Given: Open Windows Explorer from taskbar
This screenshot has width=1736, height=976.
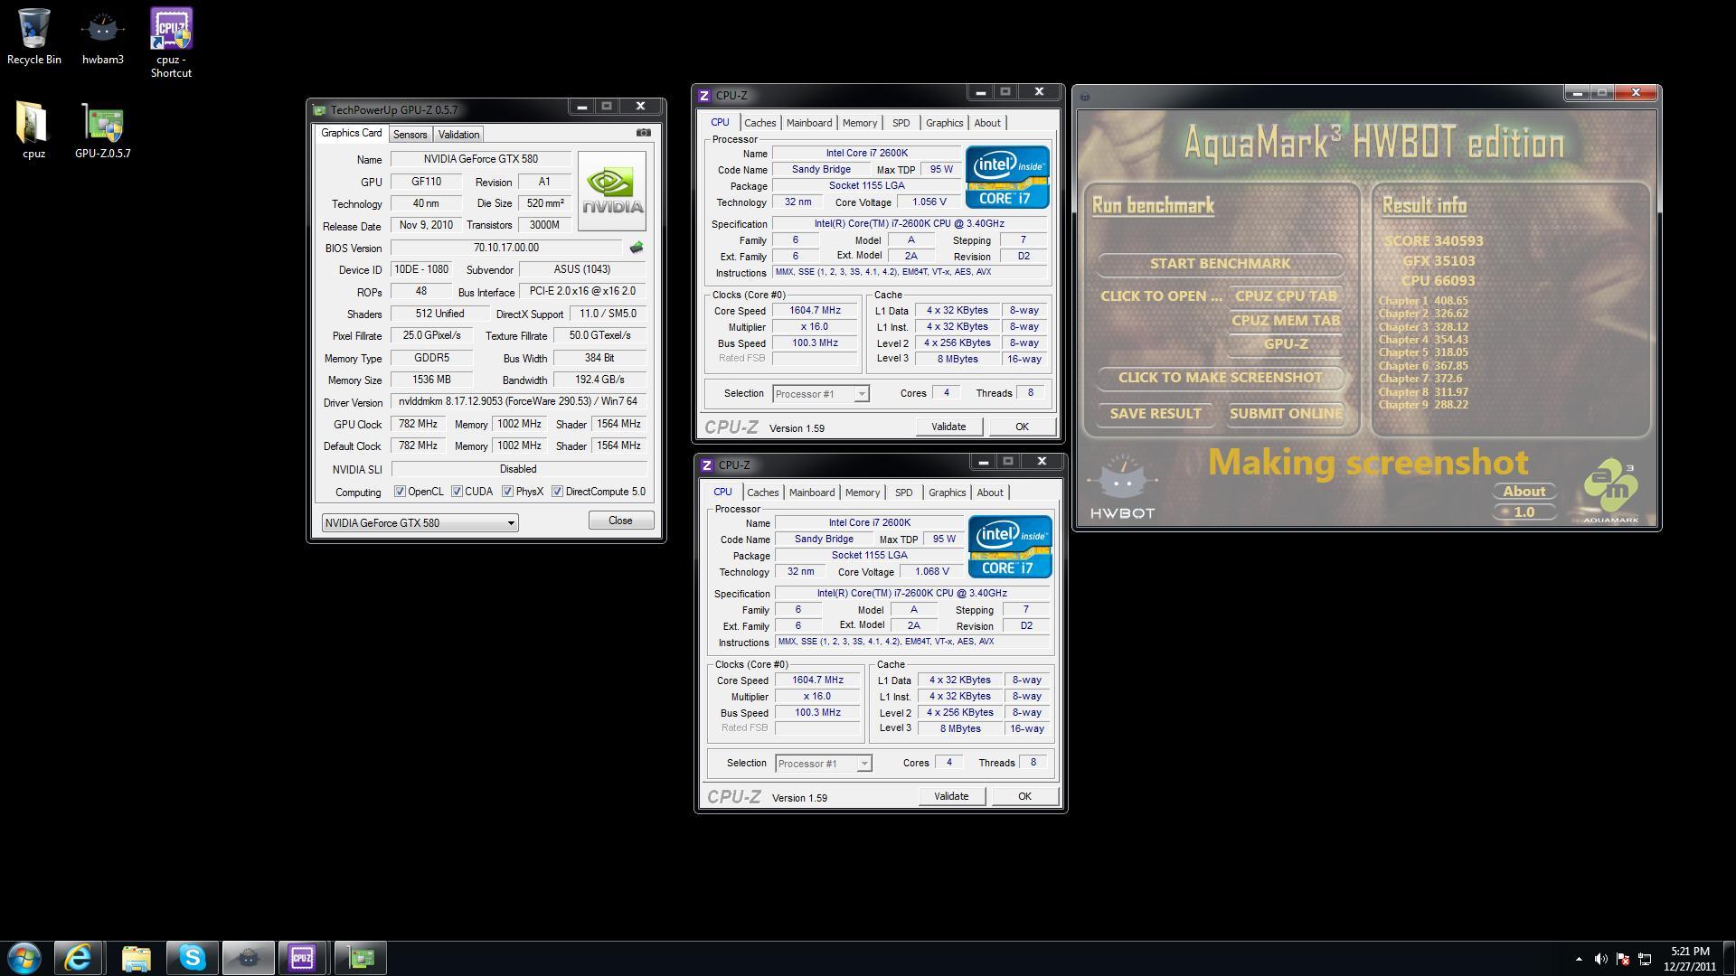Looking at the screenshot, I should pyautogui.click(x=136, y=958).
